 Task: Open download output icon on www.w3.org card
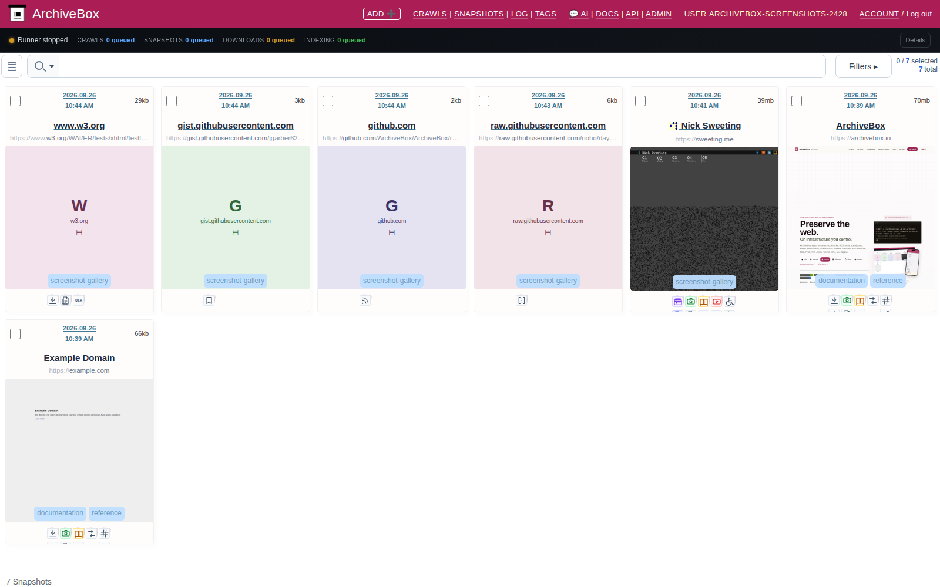pyautogui.click(x=53, y=300)
